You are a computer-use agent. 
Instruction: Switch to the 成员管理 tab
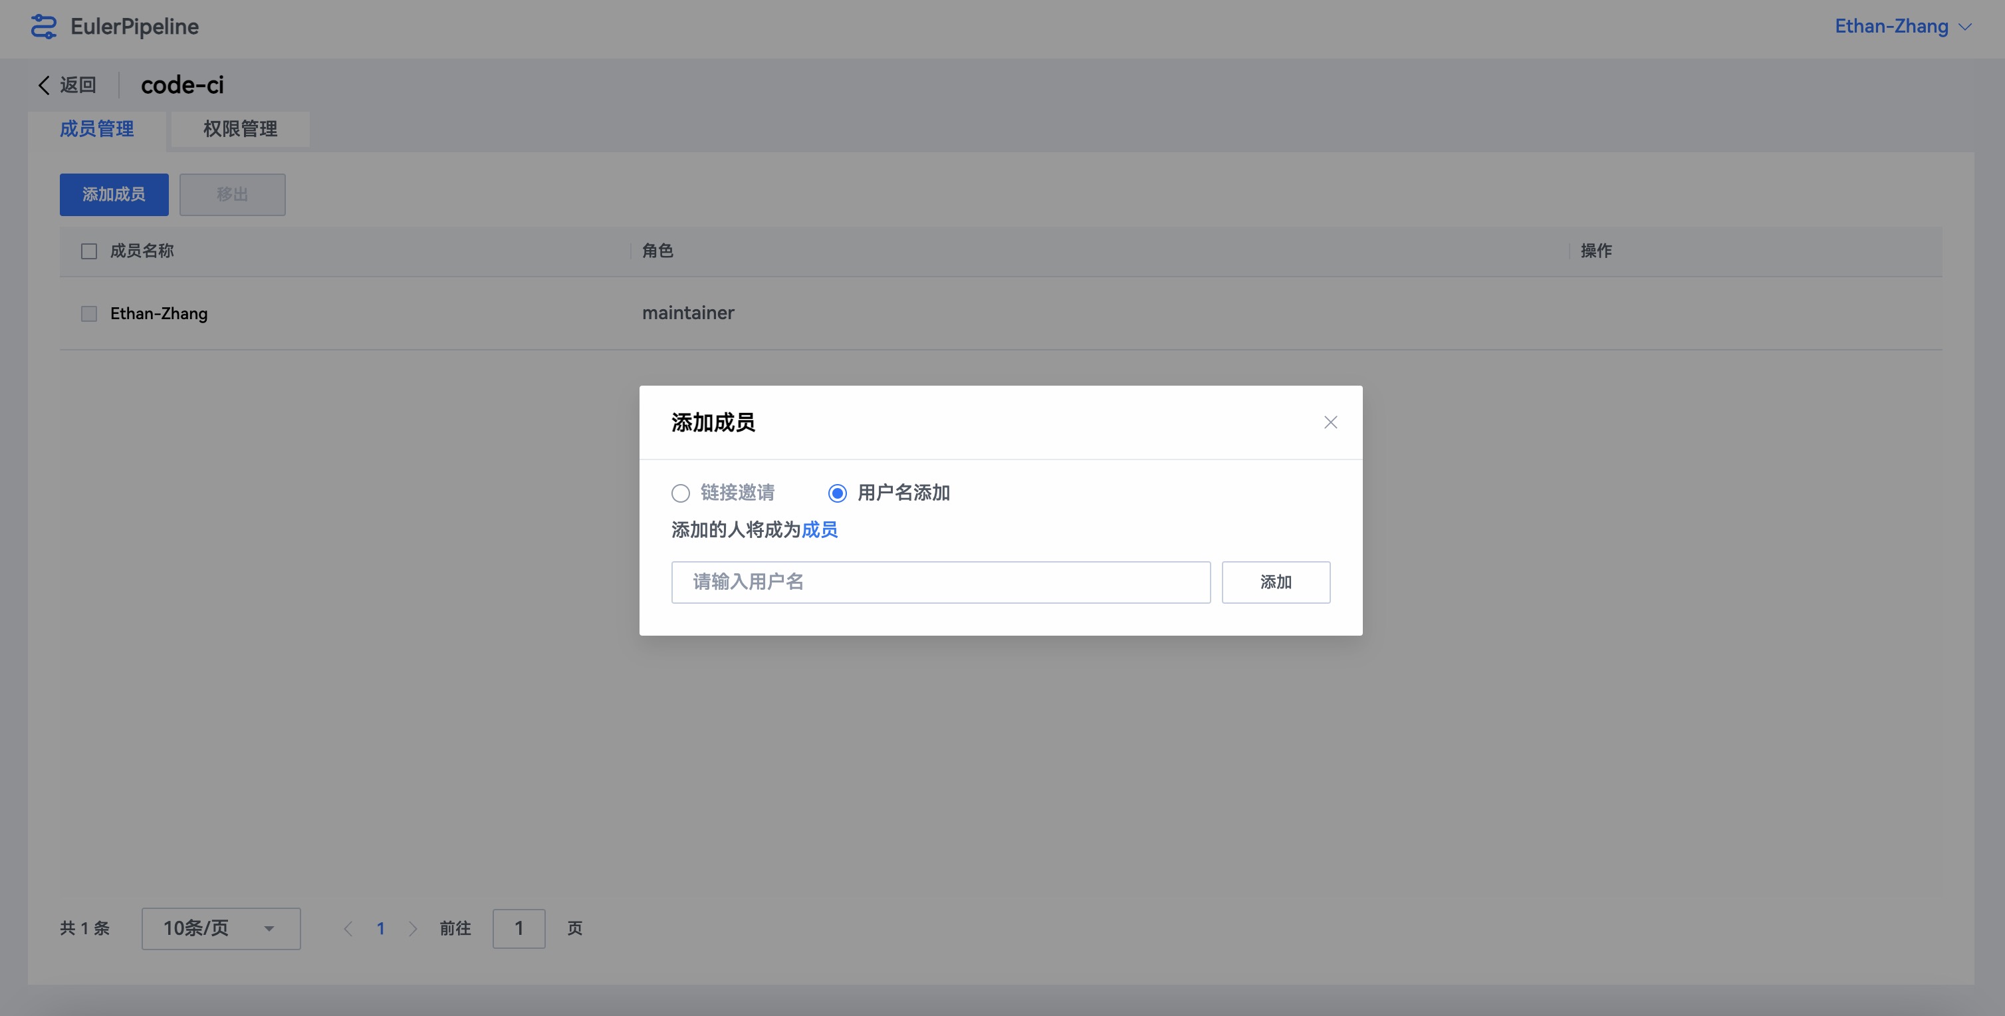coord(96,128)
